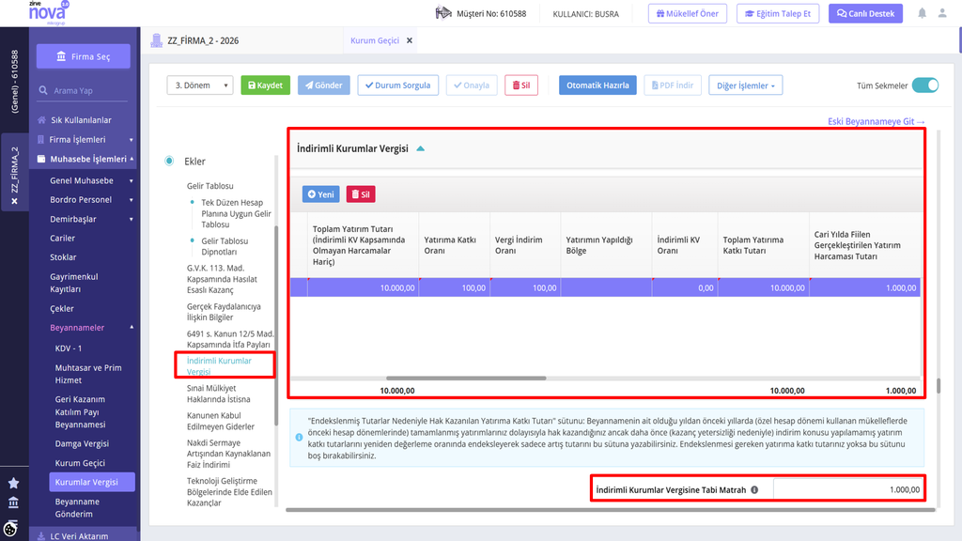Image resolution: width=962 pixels, height=541 pixels.
Task: Click the Sık Kullanılanlar home icon
Action: pos(41,120)
